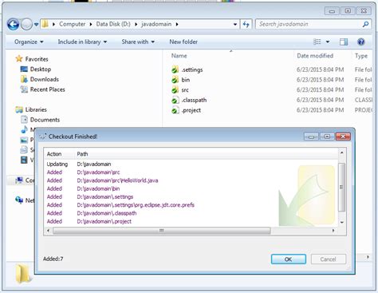This screenshot has height=293, width=378.
Task: Select the Computer breadcrumb in the address bar
Action: [x=72, y=24]
